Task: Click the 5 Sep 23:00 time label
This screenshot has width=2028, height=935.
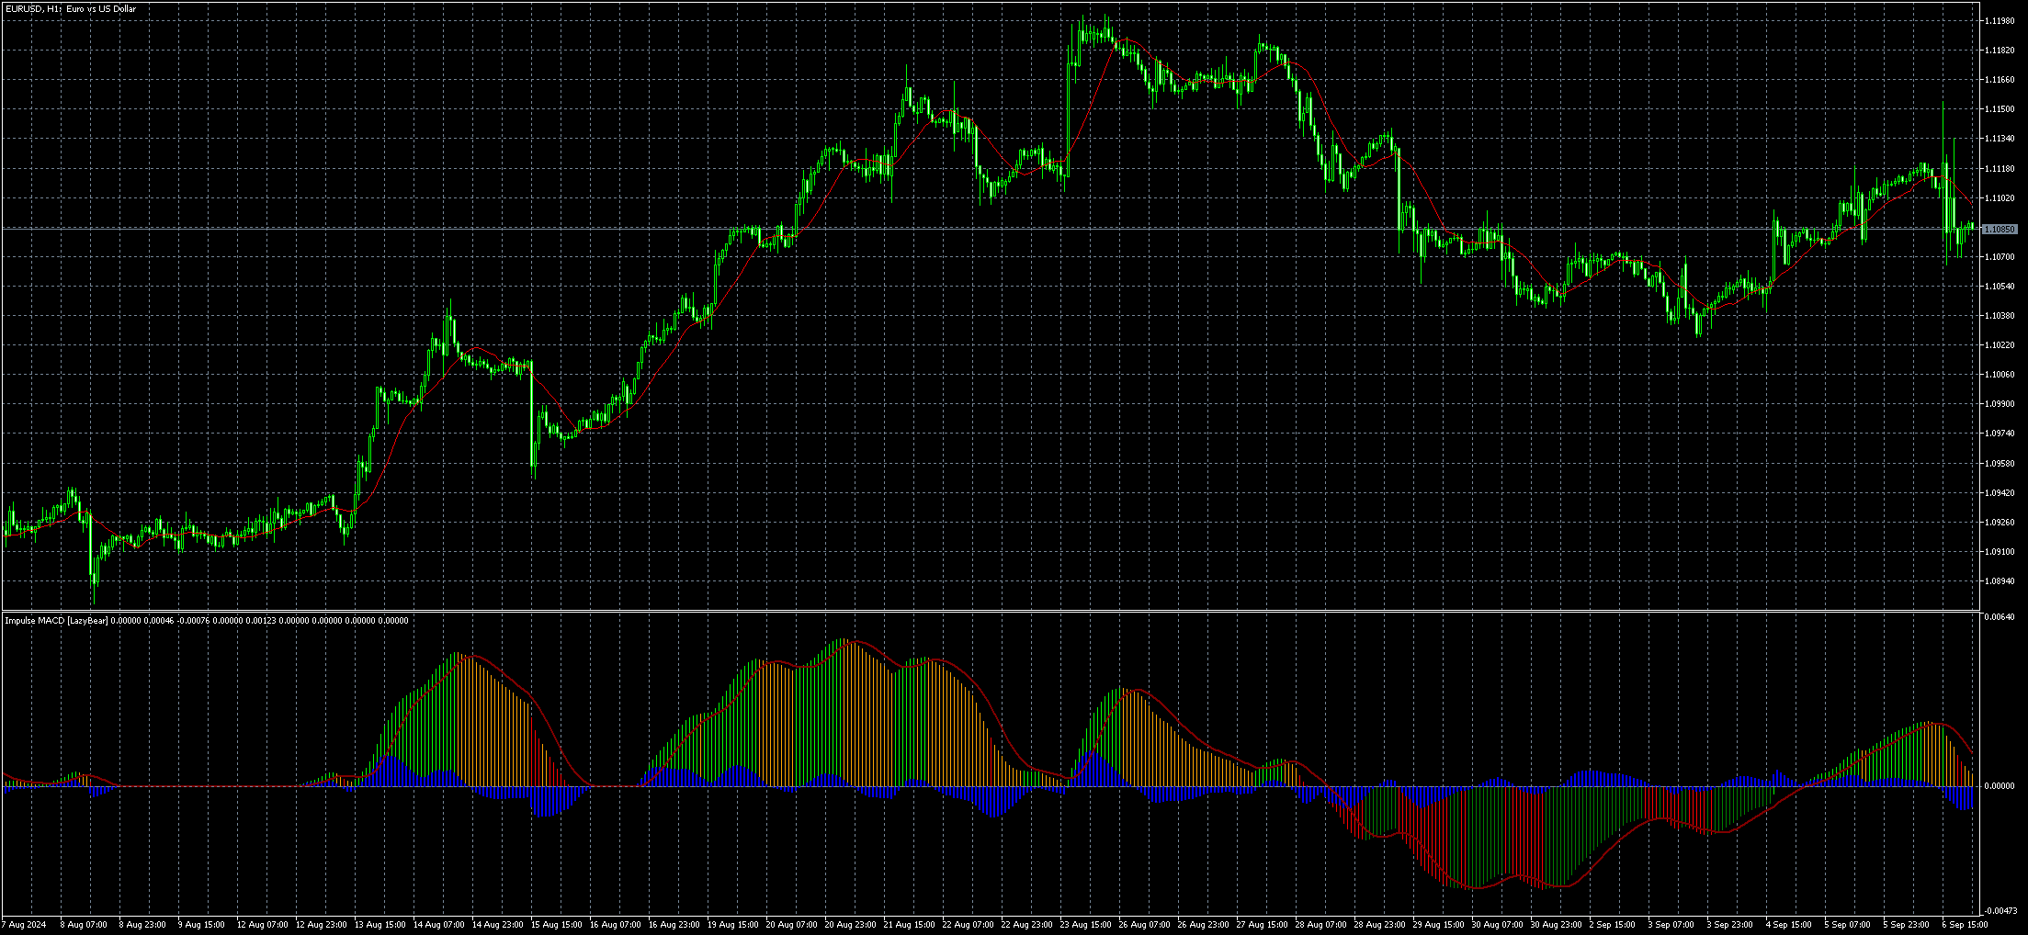Action: (x=1907, y=925)
